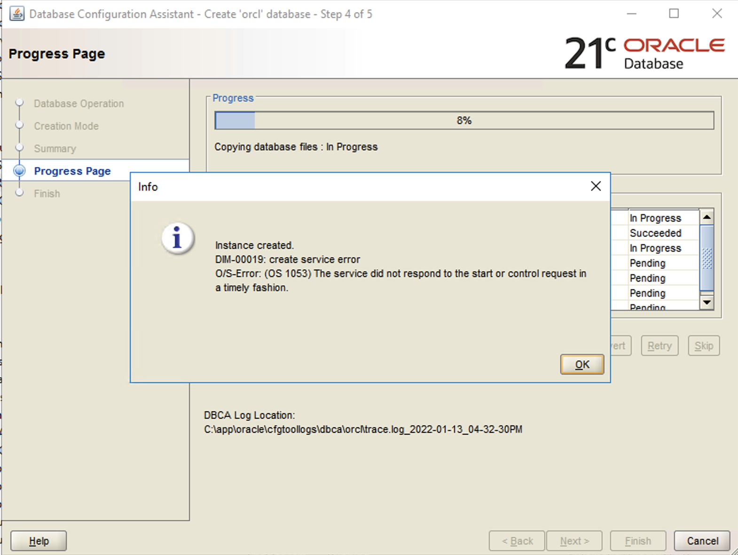
Task: Click the Retry button
Action: [659, 346]
